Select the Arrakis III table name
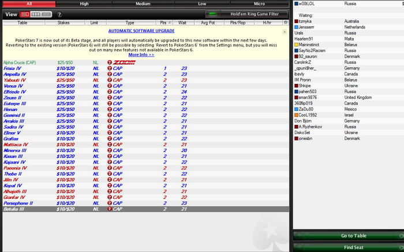Viewport: 404px width, 252px height. (x=14, y=121)
